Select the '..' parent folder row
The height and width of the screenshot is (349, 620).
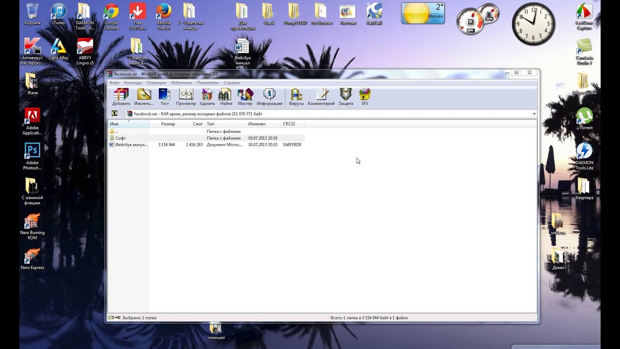point(206,131)
